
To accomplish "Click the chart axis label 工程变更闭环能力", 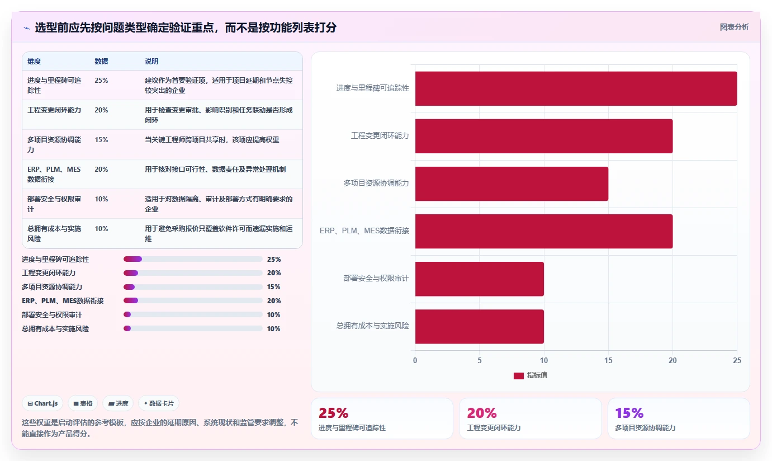I will [x=380, y=136].
